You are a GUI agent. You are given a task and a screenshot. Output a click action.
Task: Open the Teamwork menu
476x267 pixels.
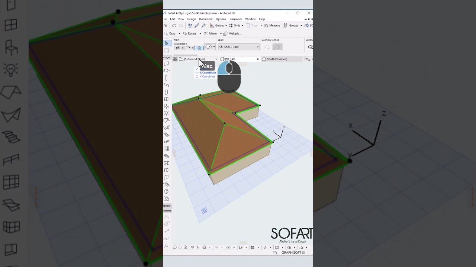(x=235, y=19)
